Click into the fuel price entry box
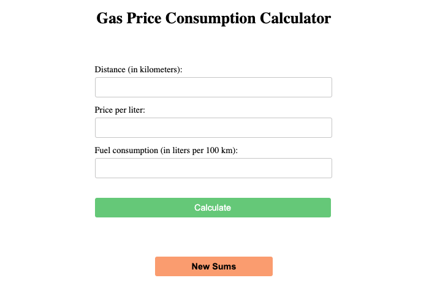This screenshot has height=305, width=429. point(213,127)
